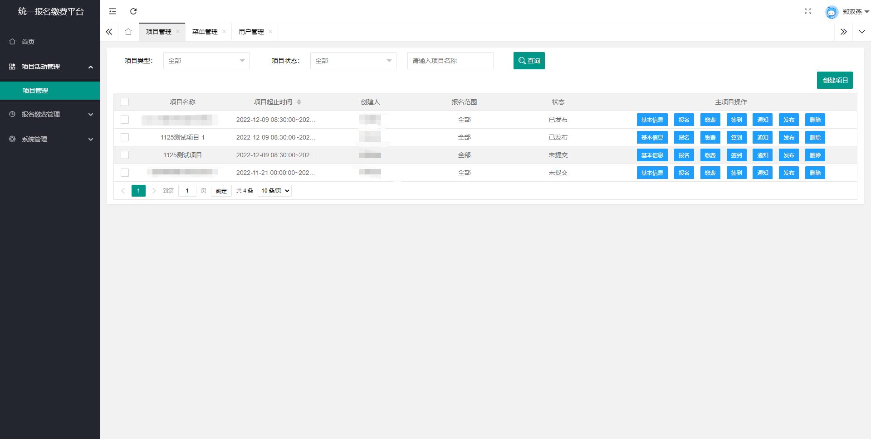The image size is (871, 439).
Task: Click the 已发布 status in 1125测试项目-1 row
Action: click(558, 137)
